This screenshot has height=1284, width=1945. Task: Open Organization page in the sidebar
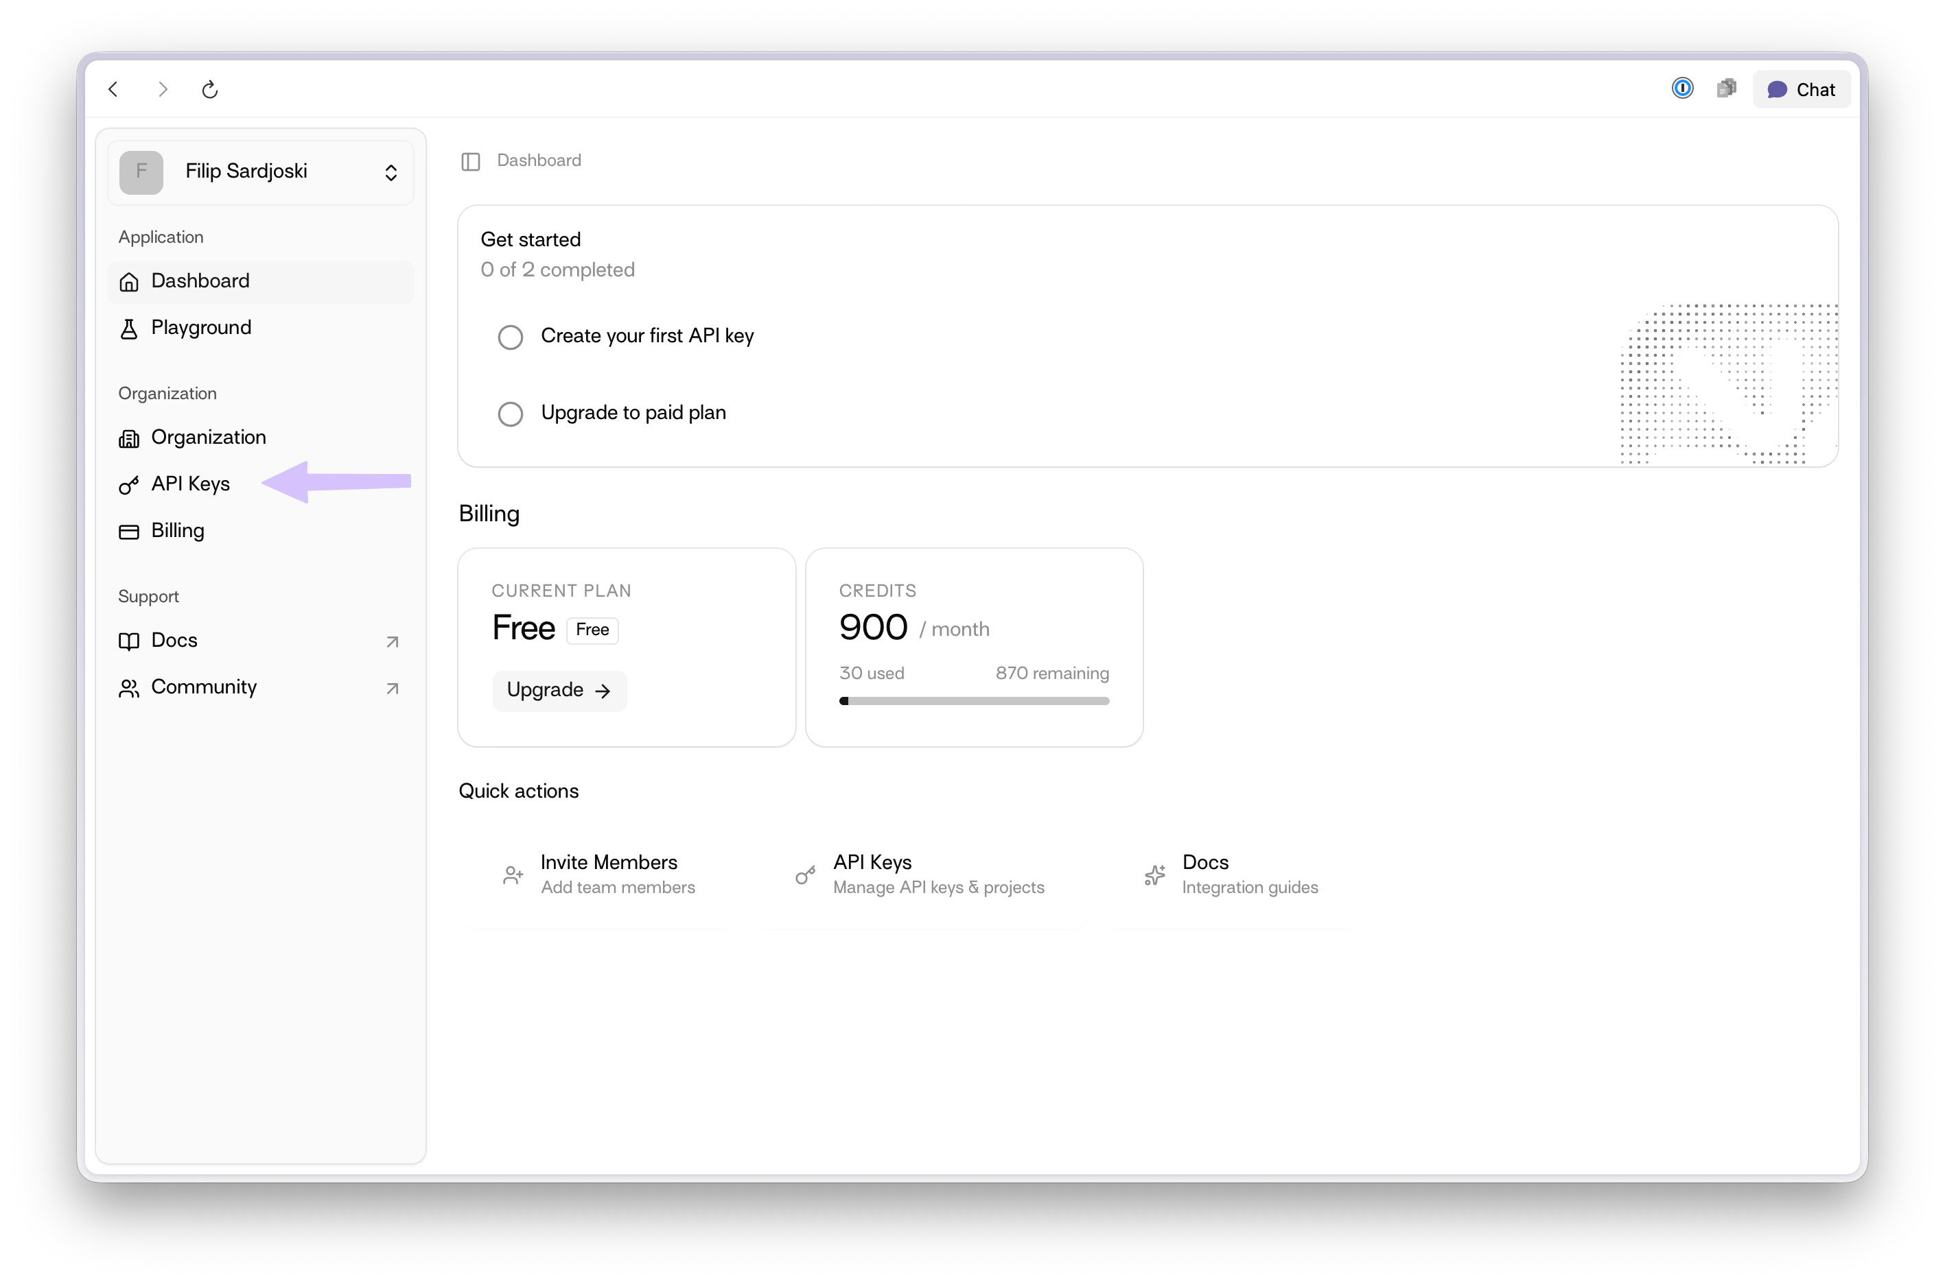pyautogui.click(x=259, y=438)
